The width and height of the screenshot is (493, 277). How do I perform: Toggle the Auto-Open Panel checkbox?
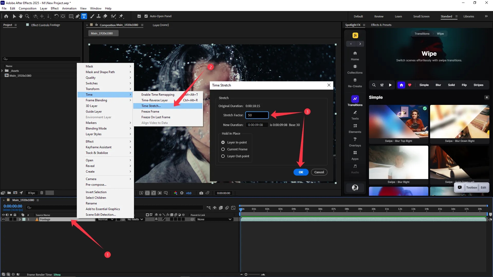(x=146, y=16)
